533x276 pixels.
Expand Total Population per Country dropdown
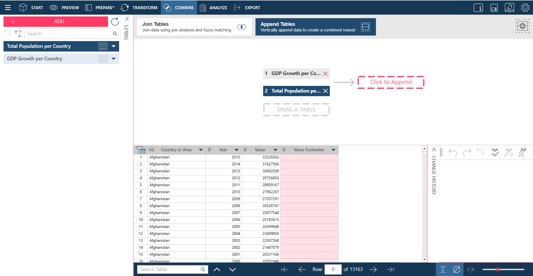pos(114,46)
